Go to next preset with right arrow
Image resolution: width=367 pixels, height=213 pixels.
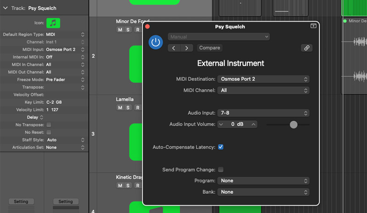[x=187, y=48]
